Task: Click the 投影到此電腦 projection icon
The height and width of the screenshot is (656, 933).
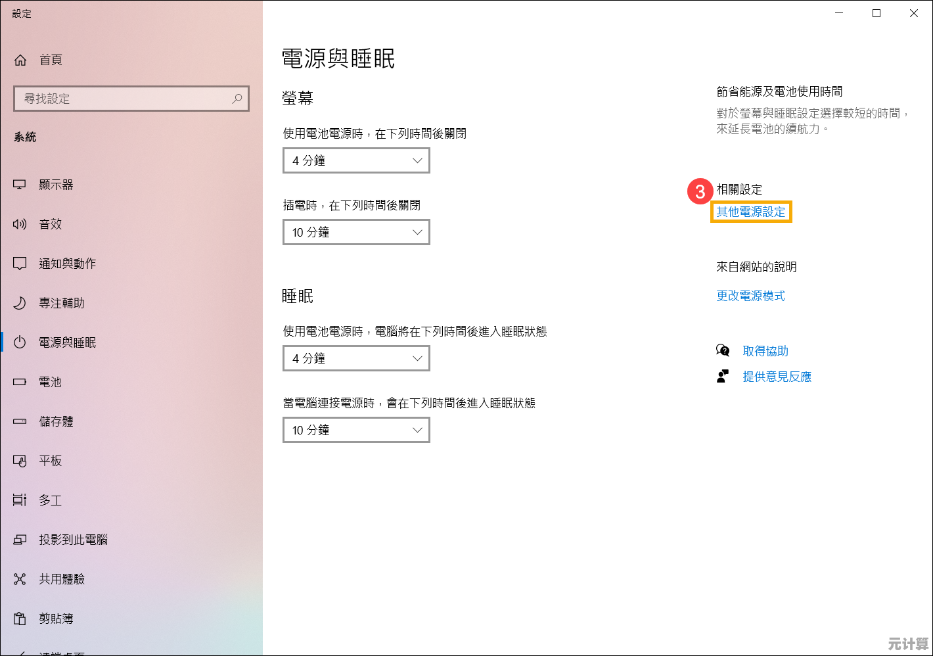Action: [x=20, y=540]
